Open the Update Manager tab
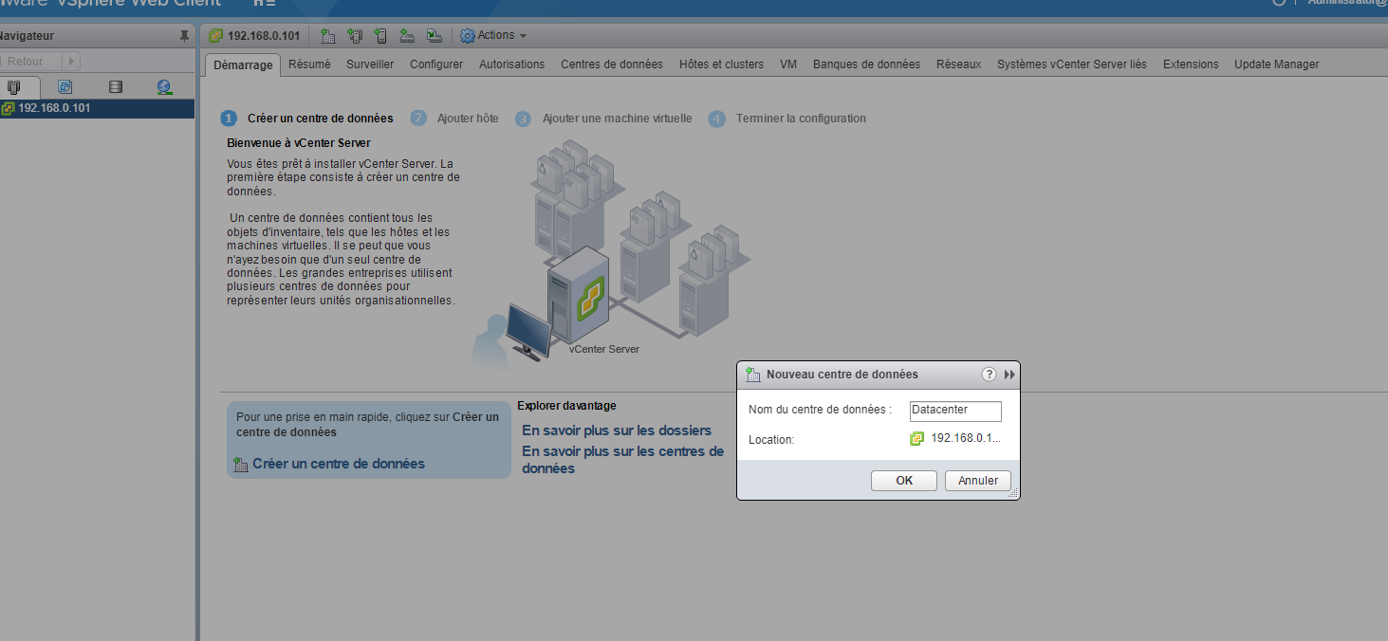This screenshot has height=641, width=1388. [x=1277, y=64]
